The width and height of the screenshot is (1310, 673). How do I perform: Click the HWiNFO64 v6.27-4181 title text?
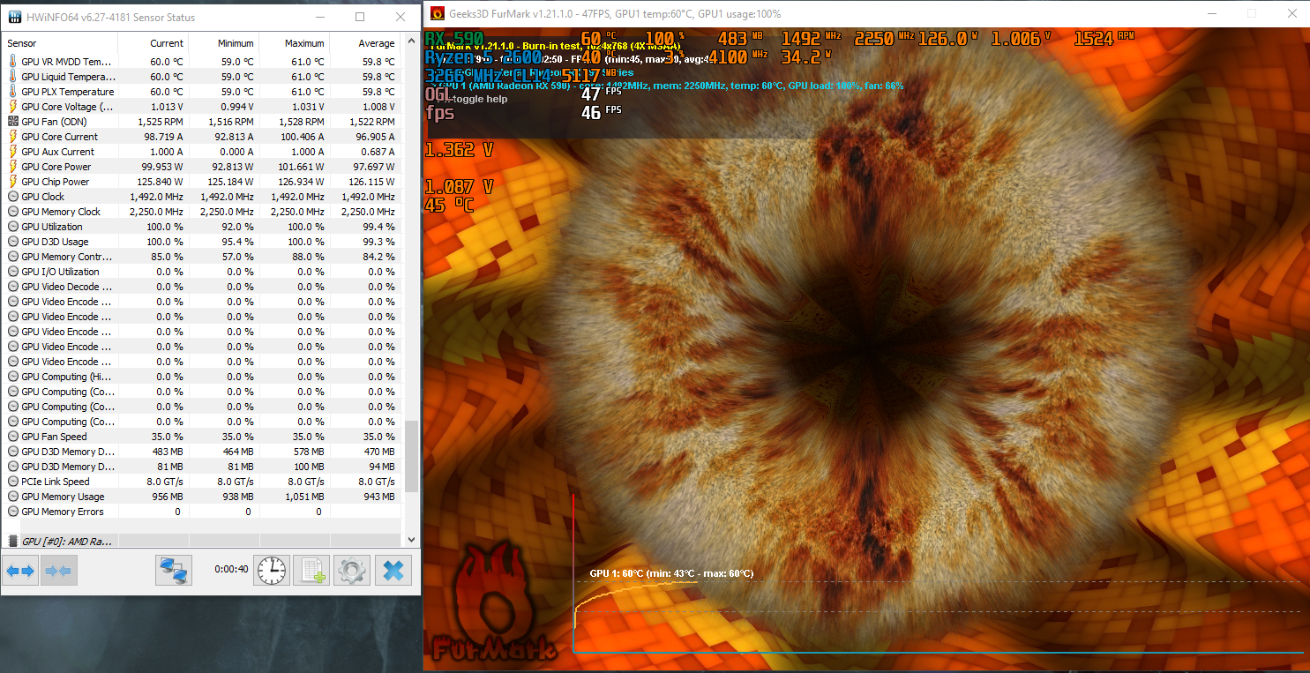[x=111, y=17]
